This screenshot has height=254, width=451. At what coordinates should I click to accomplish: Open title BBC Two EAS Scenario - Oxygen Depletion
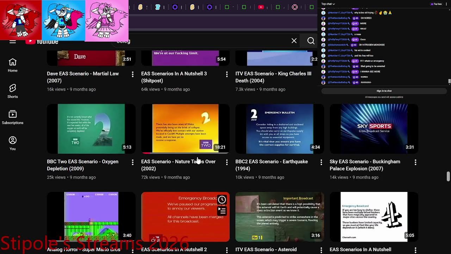(82, 165)
